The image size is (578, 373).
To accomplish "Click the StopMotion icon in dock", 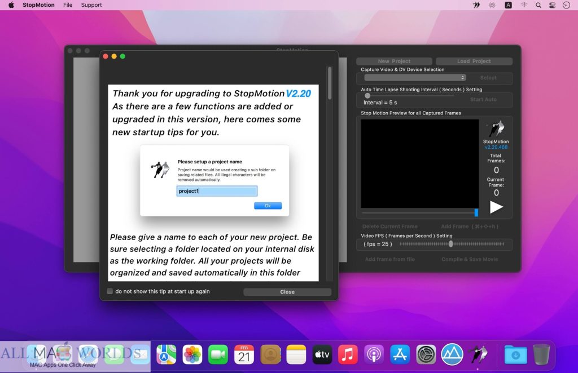I will (x=478, y=354).
